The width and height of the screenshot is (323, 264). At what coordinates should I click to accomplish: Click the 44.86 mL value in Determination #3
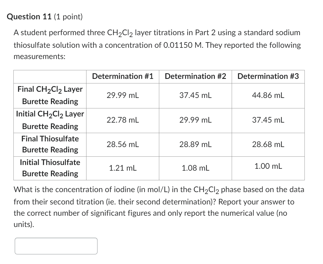coord(268,95)
